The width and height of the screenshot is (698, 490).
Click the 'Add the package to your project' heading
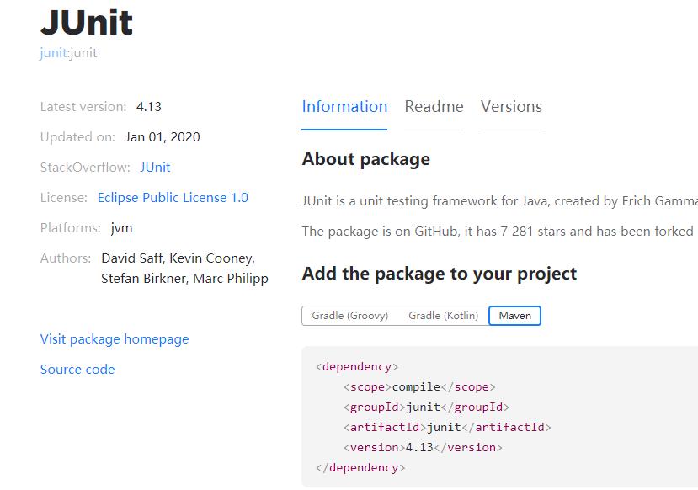click(x=439, y=274)
